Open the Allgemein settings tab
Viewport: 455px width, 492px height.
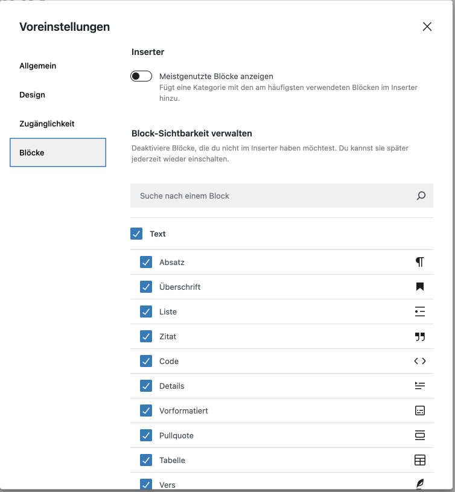38,66
